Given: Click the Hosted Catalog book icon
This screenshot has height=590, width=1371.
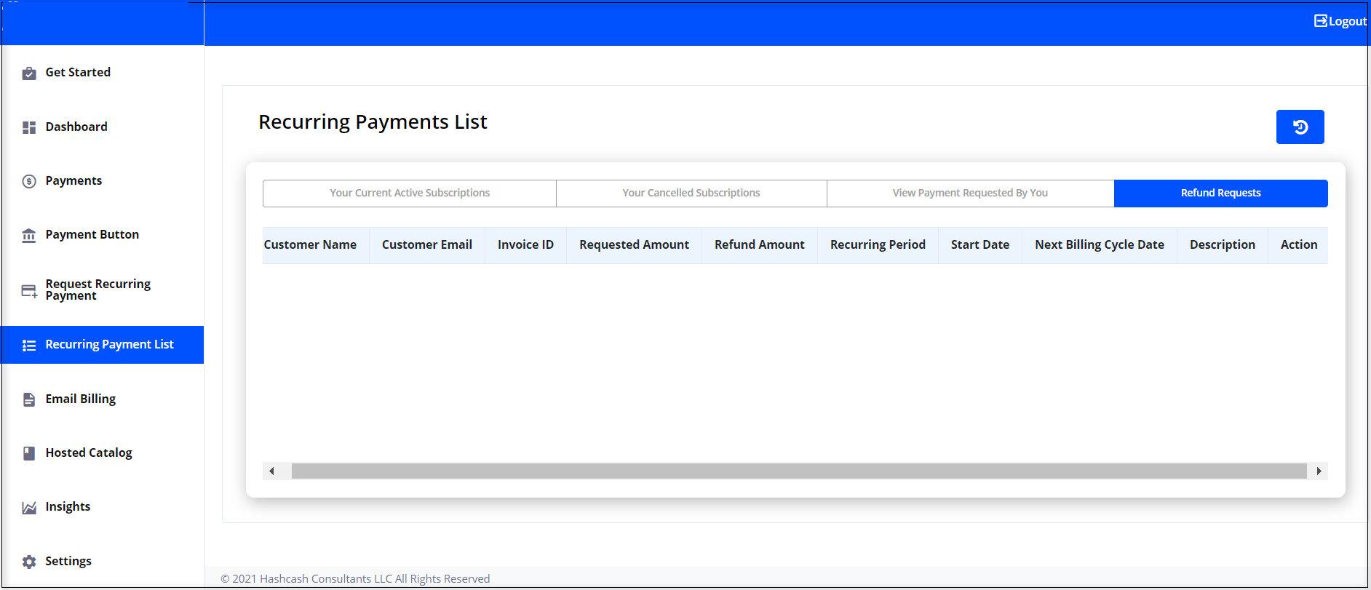Looking at the screenshot, I should coord(29,453).
